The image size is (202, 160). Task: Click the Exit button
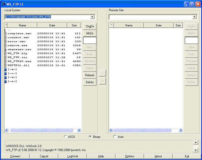tap(187, 156)
